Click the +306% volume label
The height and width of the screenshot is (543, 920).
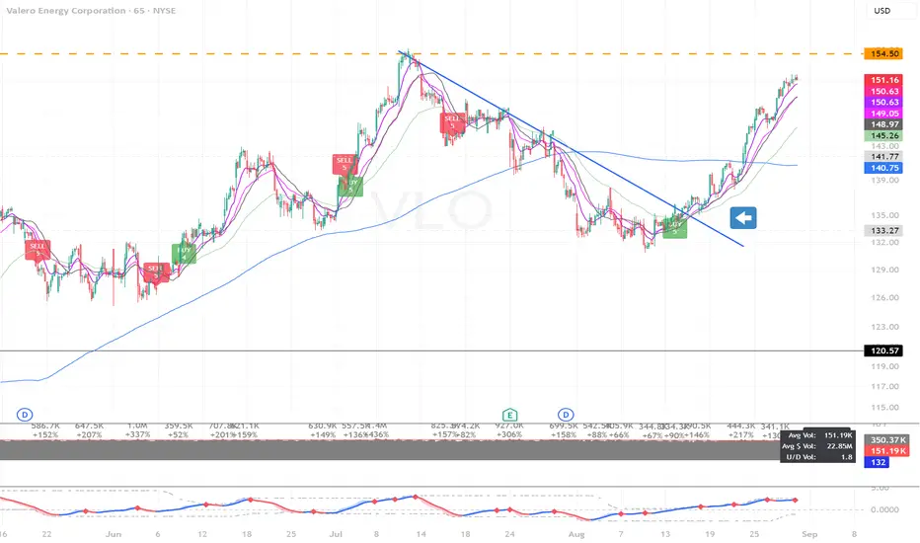tap(508, 435)
